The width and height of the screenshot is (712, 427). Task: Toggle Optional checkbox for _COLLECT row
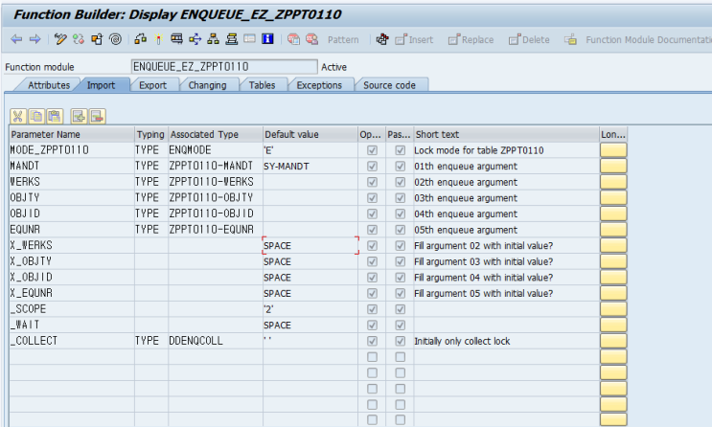[371, 341]
